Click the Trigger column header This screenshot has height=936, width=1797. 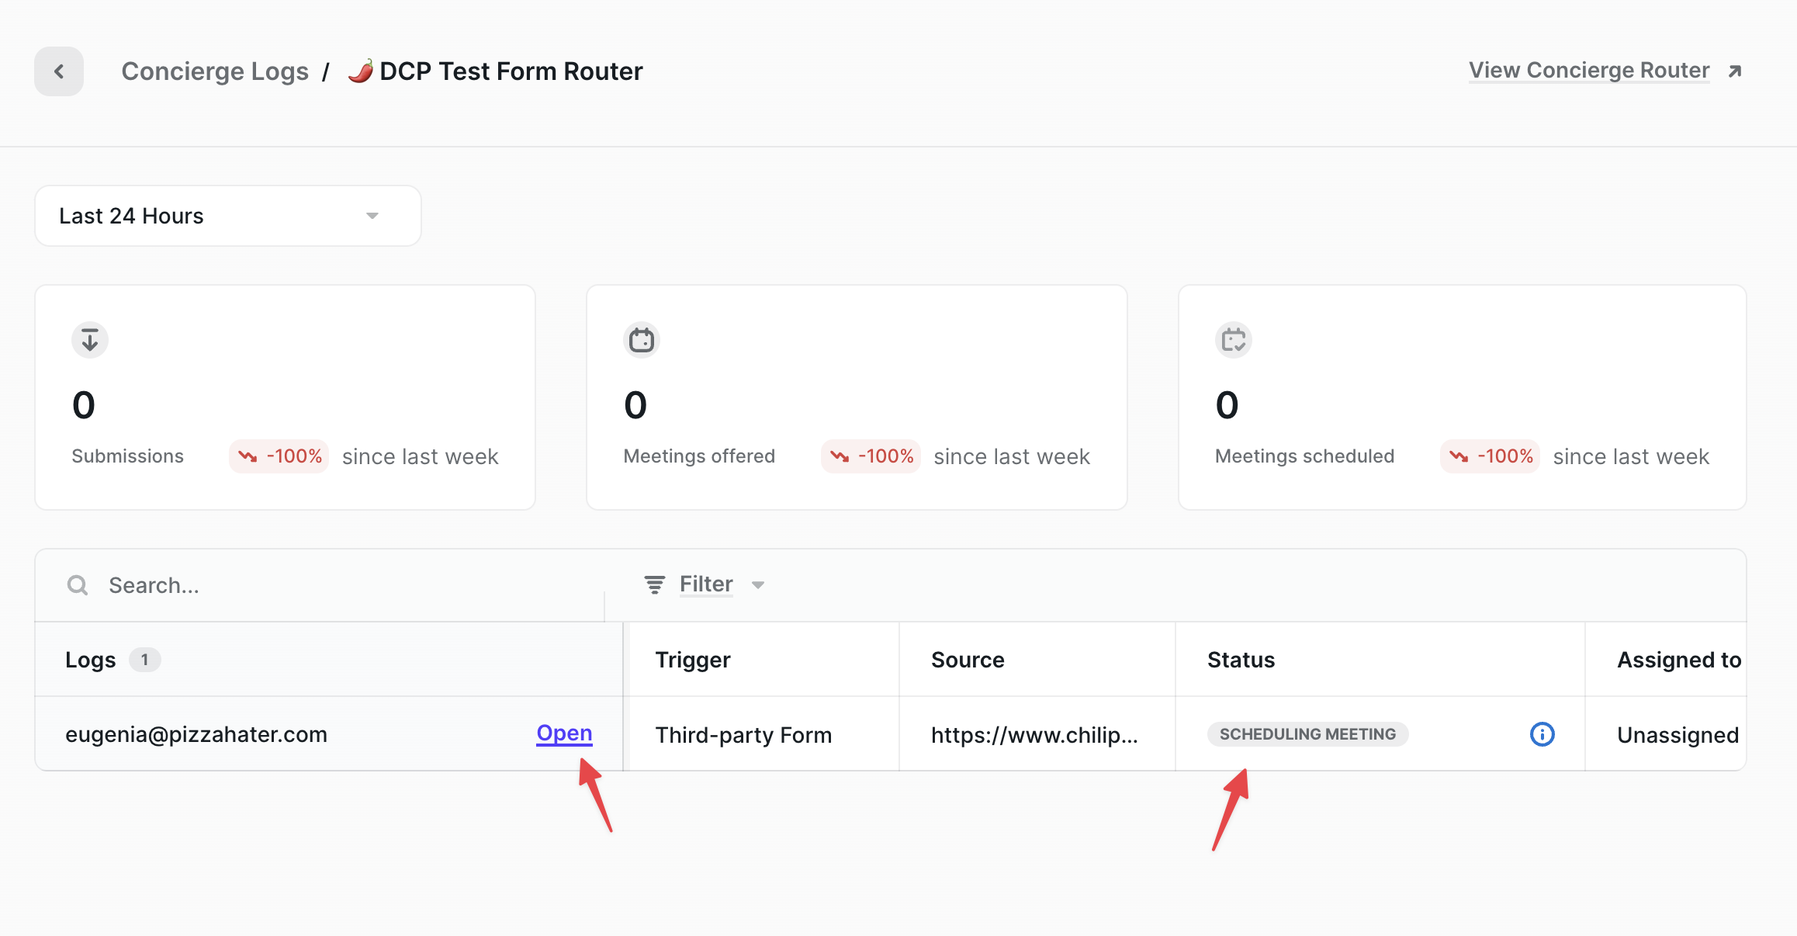pyautogui.click(x=693, y=660)
